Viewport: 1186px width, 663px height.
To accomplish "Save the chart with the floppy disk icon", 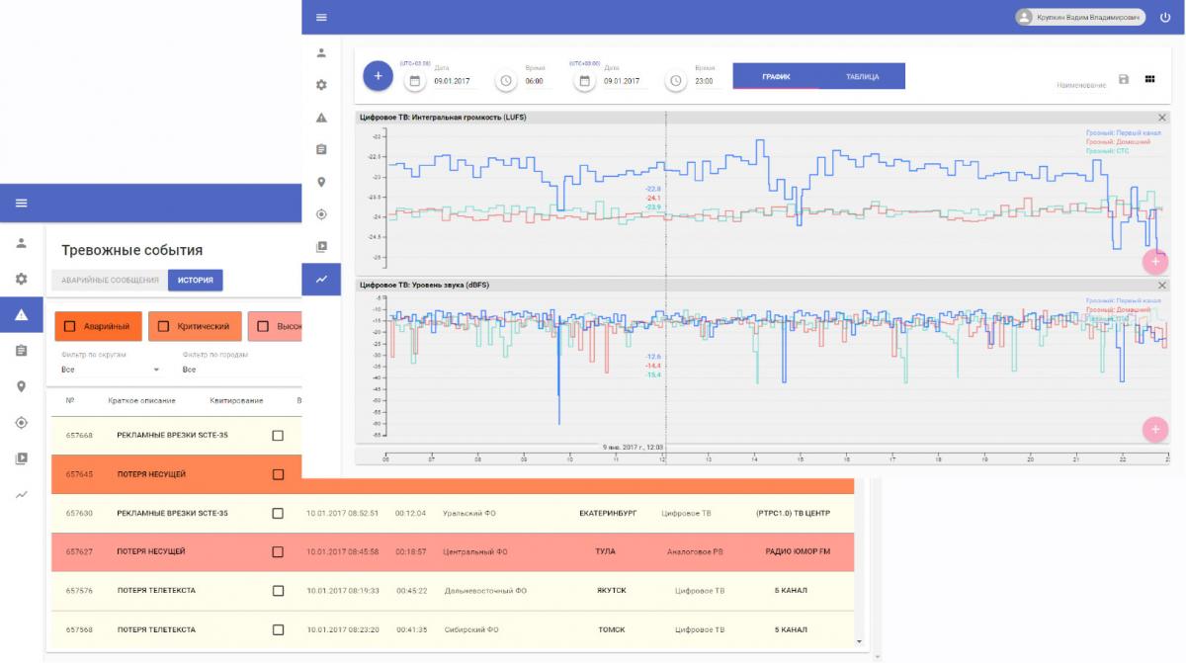I will pyautogui.click(x=1124, y=79).
